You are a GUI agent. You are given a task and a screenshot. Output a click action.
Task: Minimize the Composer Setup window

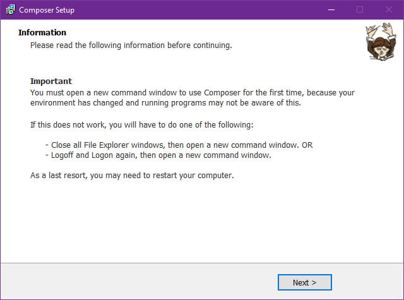tap(331, 10)
